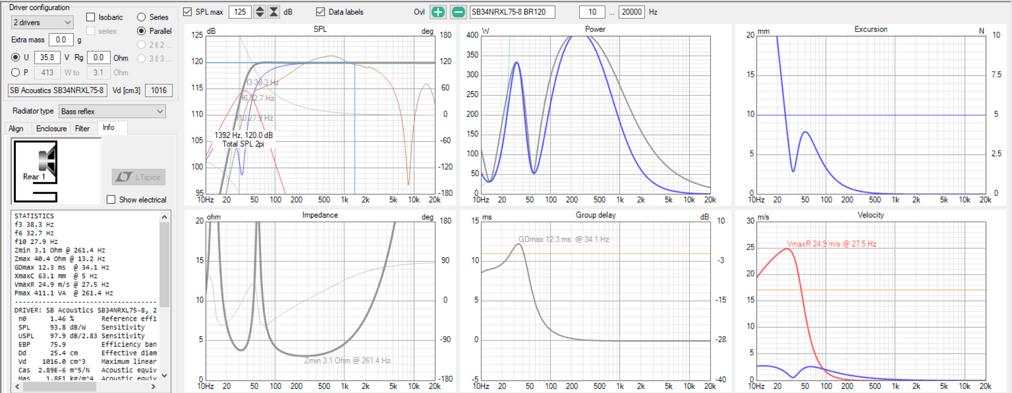
Task: Click the statistics vertical scrollbar down arrow
Action: point(164,376)
